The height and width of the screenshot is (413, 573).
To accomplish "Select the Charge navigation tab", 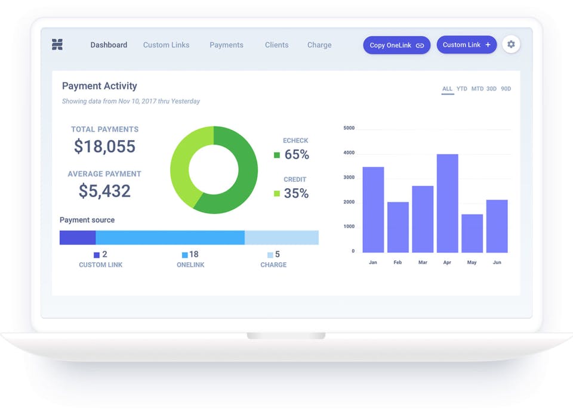I will point(319,45).
